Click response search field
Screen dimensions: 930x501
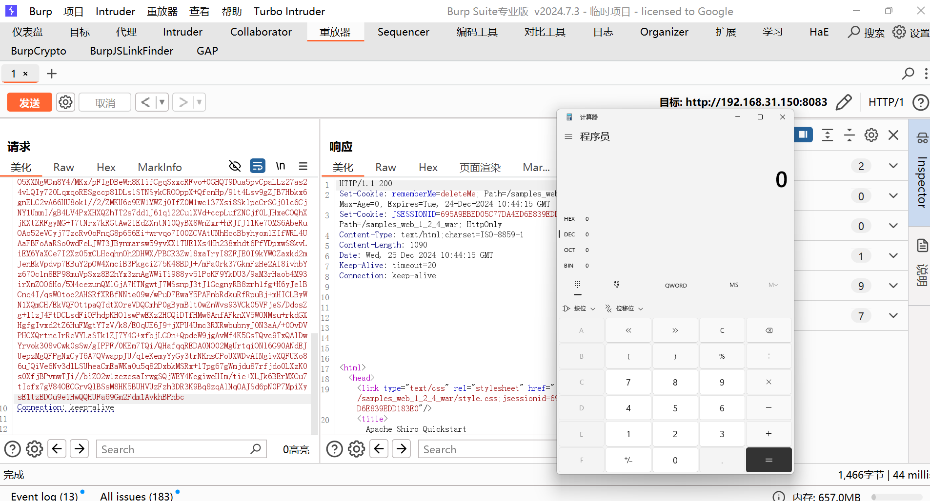[488, 449]
